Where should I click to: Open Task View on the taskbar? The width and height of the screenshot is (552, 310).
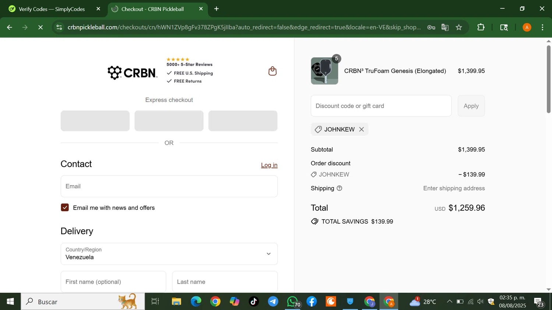pyautogui.click(x=155, y=302)
